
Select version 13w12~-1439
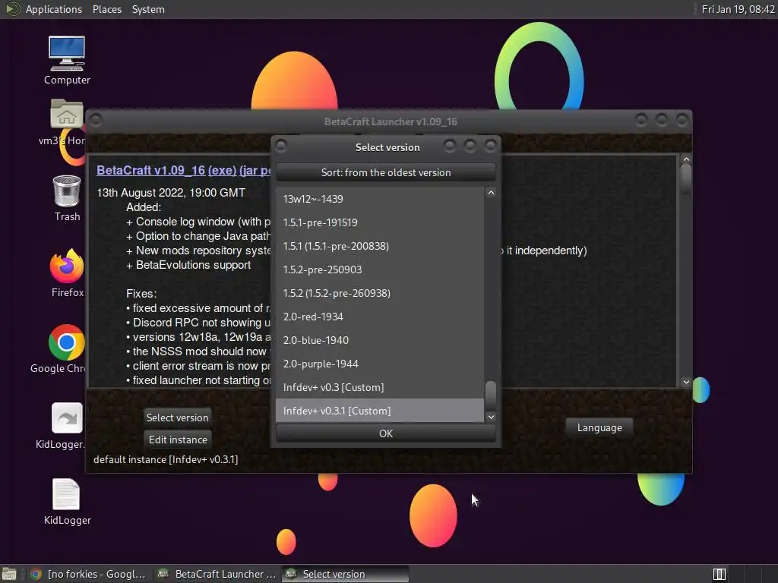point(380,199)
